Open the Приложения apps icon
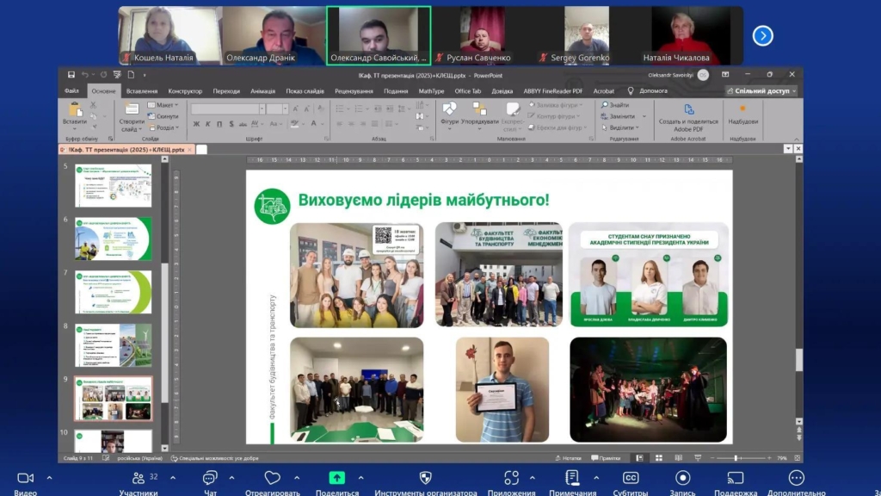881x496 pixels. [x=511, y=478]
